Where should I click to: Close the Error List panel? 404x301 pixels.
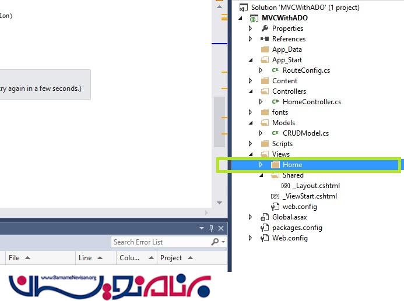point(221,228)
